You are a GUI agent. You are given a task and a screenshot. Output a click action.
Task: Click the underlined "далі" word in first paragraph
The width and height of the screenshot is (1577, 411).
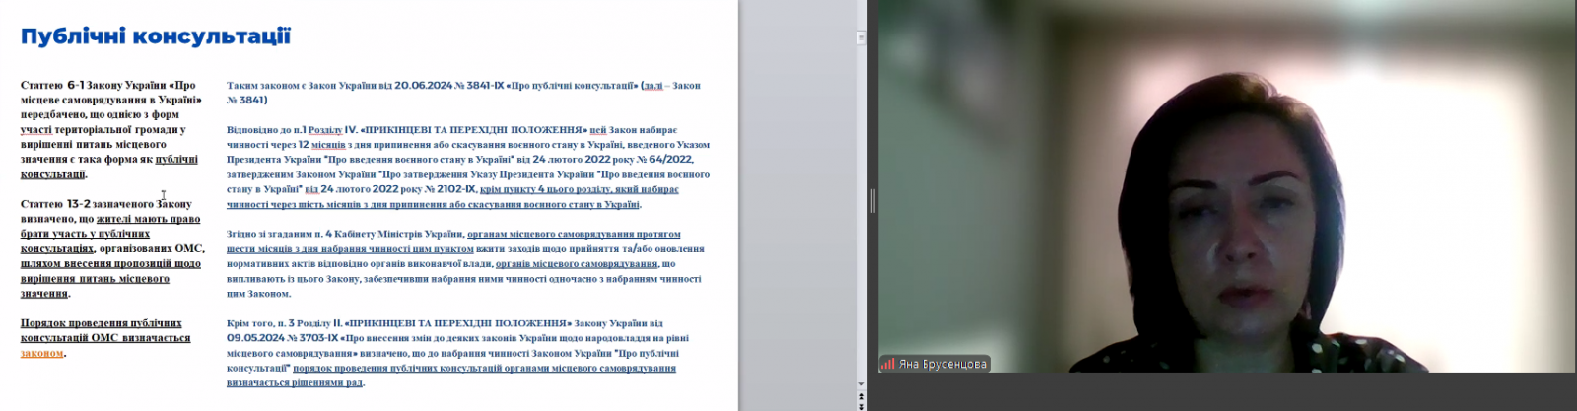click(652, 86)
